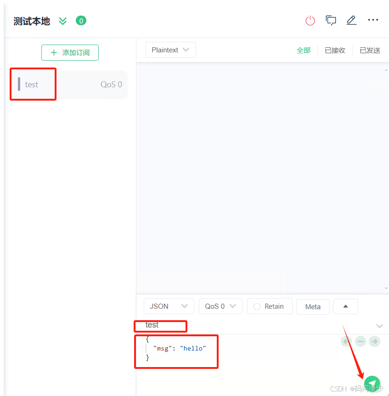The width and height of the screenshot is (389, 396).
Task: Switch to the 全部 all messages tab
Action: click(x=304, y=50)
